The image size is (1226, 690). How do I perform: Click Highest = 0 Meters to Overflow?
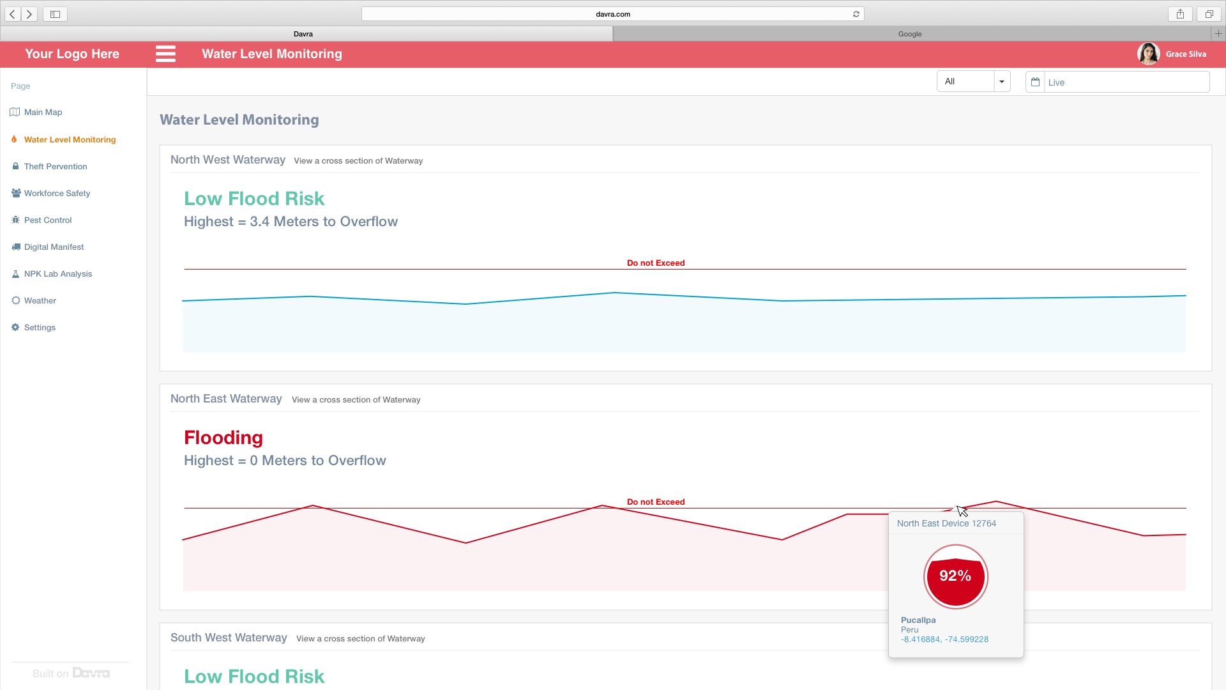point(285,461)
